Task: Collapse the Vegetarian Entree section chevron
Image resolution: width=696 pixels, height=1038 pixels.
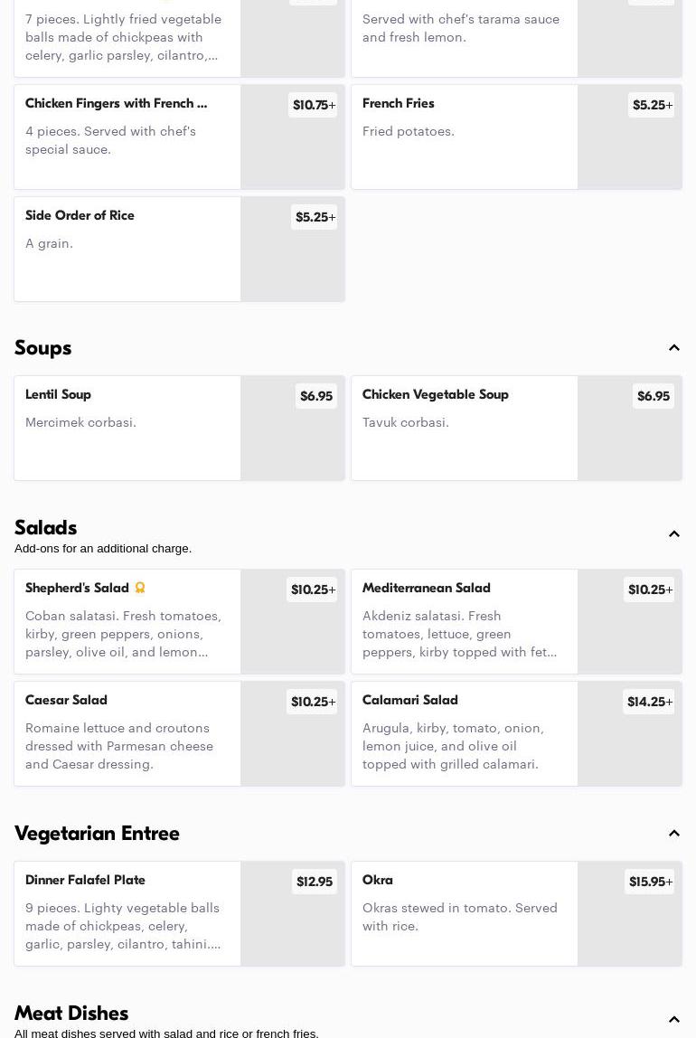Action: click(x=673, y=833)
